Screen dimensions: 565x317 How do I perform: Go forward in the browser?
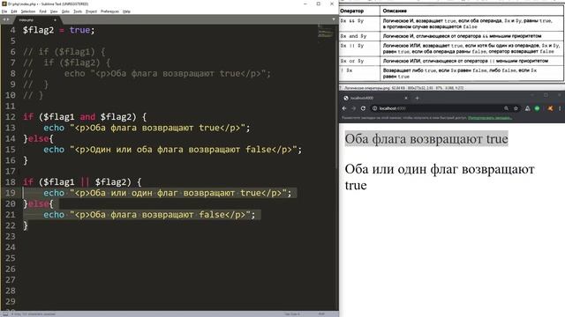click(x=353, y=108)
